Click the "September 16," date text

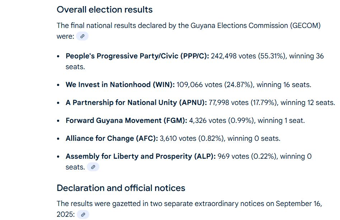299,204
